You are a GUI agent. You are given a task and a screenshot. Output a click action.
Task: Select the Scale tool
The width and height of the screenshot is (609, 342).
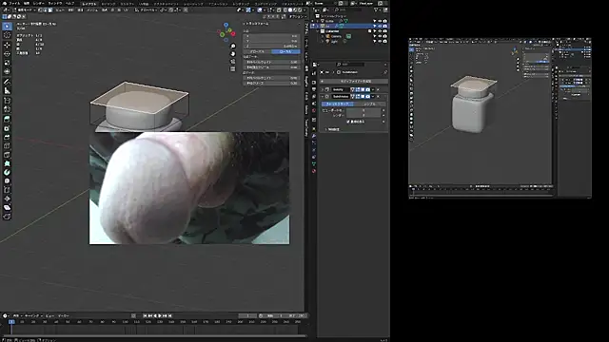(x=7, y=63)
